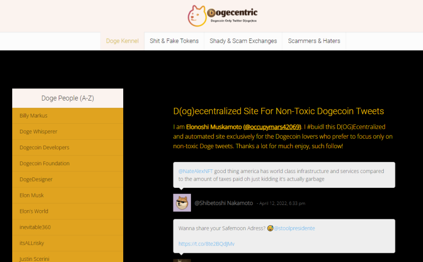Open the https://t.co/8te2BQdJMv link

[206, 244]
